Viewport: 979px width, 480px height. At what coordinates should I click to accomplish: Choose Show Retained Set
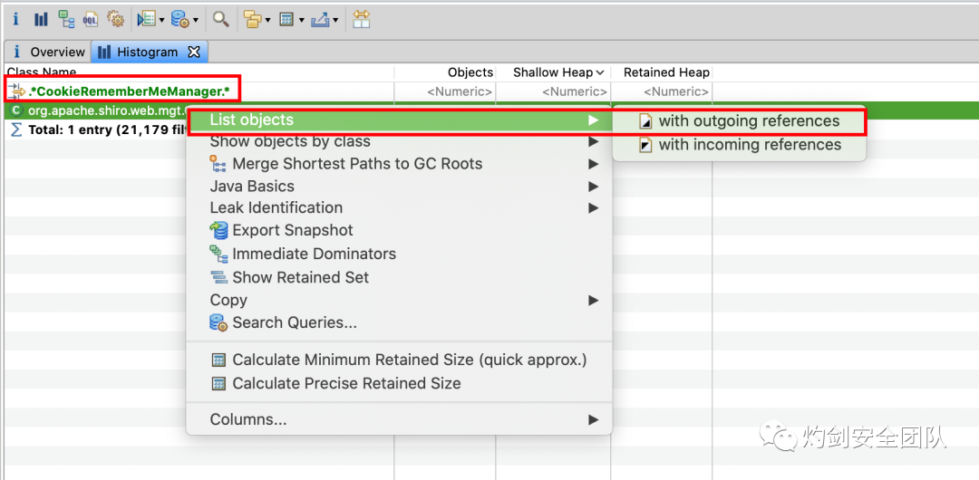399,277
